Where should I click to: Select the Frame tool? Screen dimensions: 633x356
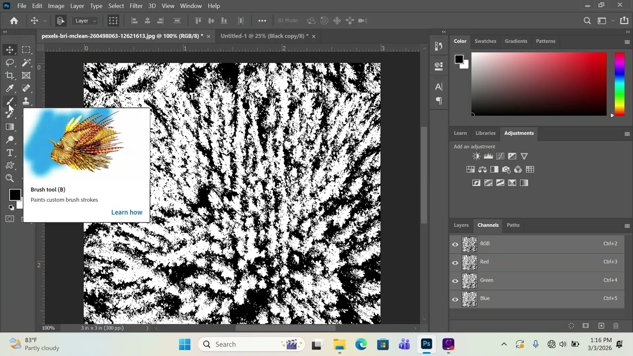pos(26,75)
